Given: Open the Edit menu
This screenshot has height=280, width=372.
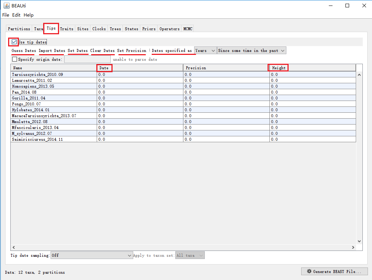Looking at the screenshot, I should click(x=16, y=15).
